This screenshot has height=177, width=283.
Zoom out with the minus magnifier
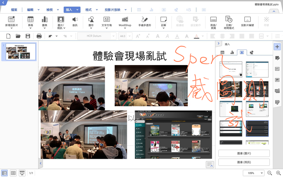coord(269,173)
